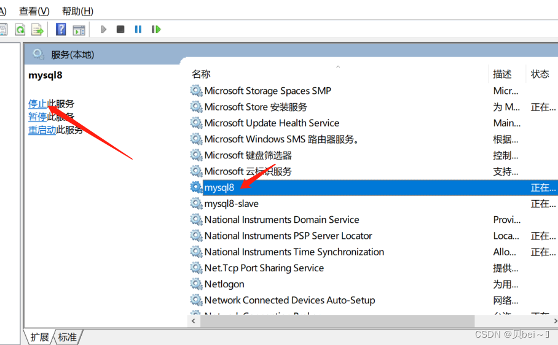This screenshot has height=345, width=558.
Task: Click the 提供... description of Net.Tcp Port Sharing
Action: (505, 268)
